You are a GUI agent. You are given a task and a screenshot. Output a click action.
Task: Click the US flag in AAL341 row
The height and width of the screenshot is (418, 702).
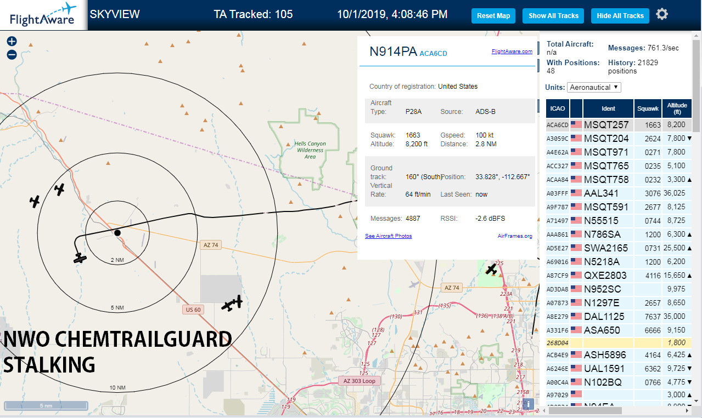point(576,193)
